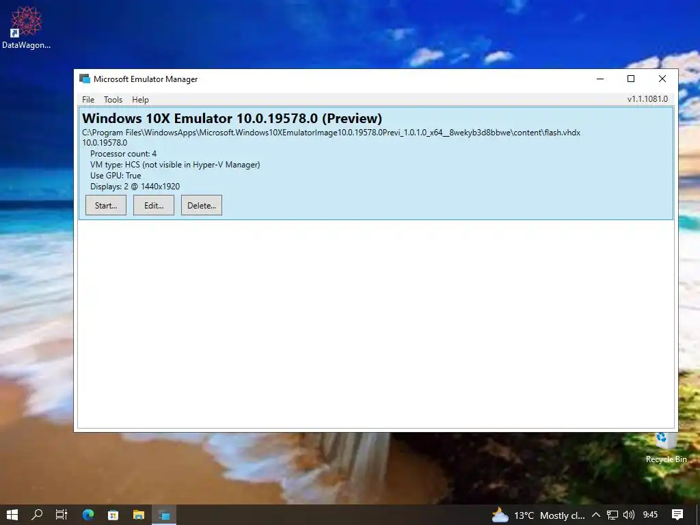Click the 10.0.19578.0 build number line

(105, 143)
